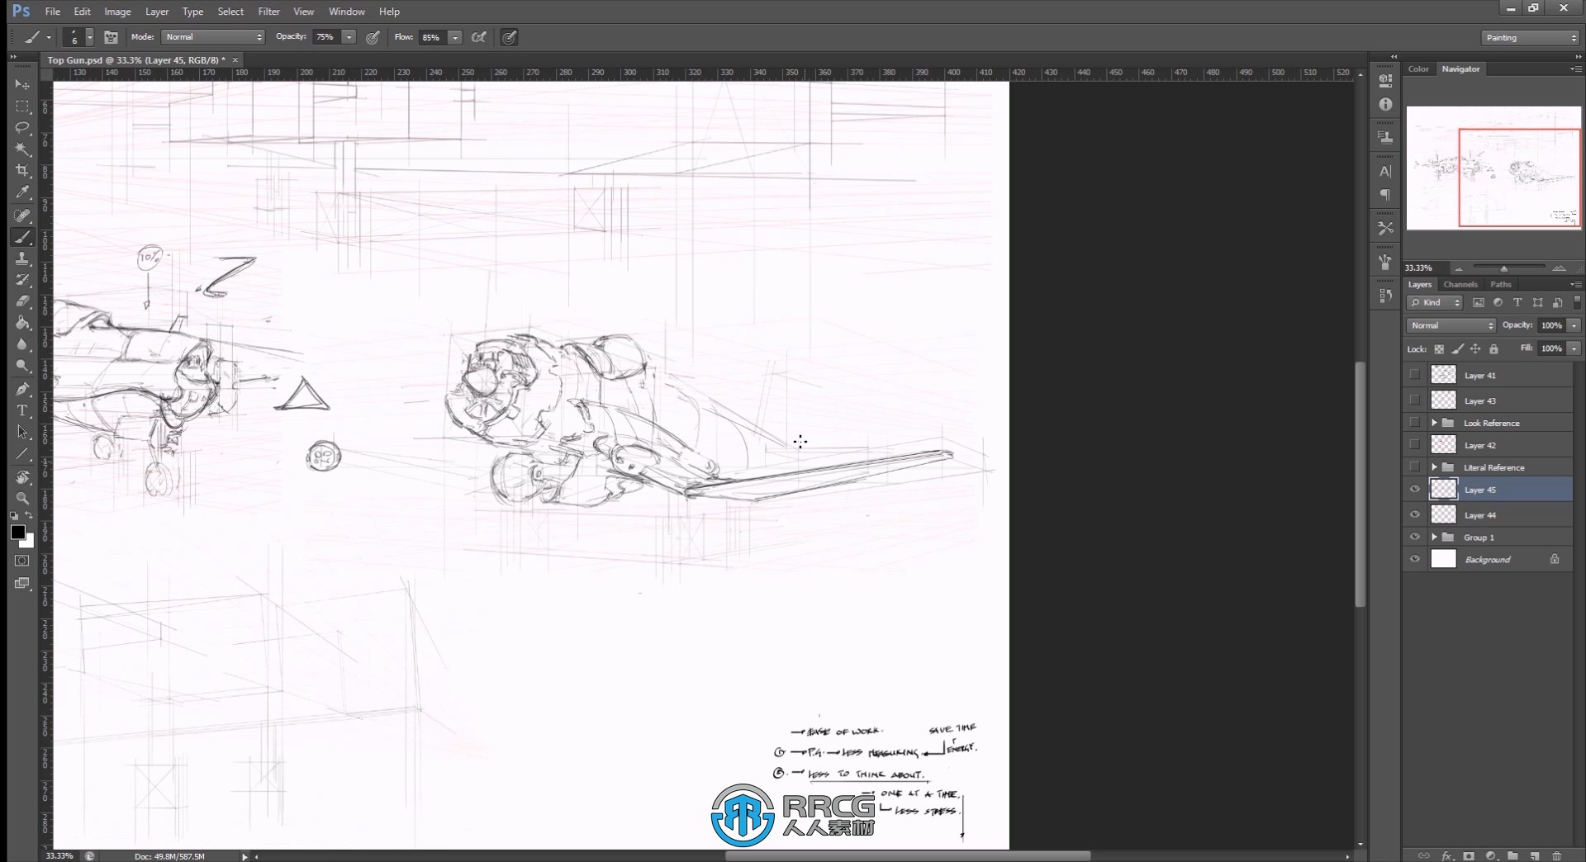The height and width of the screenshot is (862, 1586).
Task: Enable airbrush-style build-up toggle
Action: tap(479, 37)
